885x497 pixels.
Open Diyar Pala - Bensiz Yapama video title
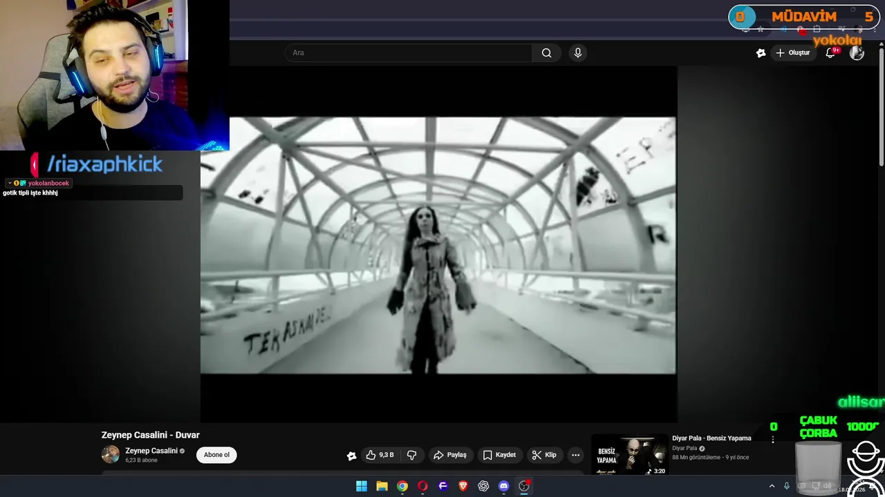point(711,438)
